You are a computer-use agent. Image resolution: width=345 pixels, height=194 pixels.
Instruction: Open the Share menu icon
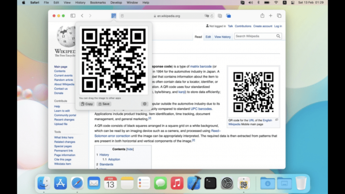[x=262, y=16]
